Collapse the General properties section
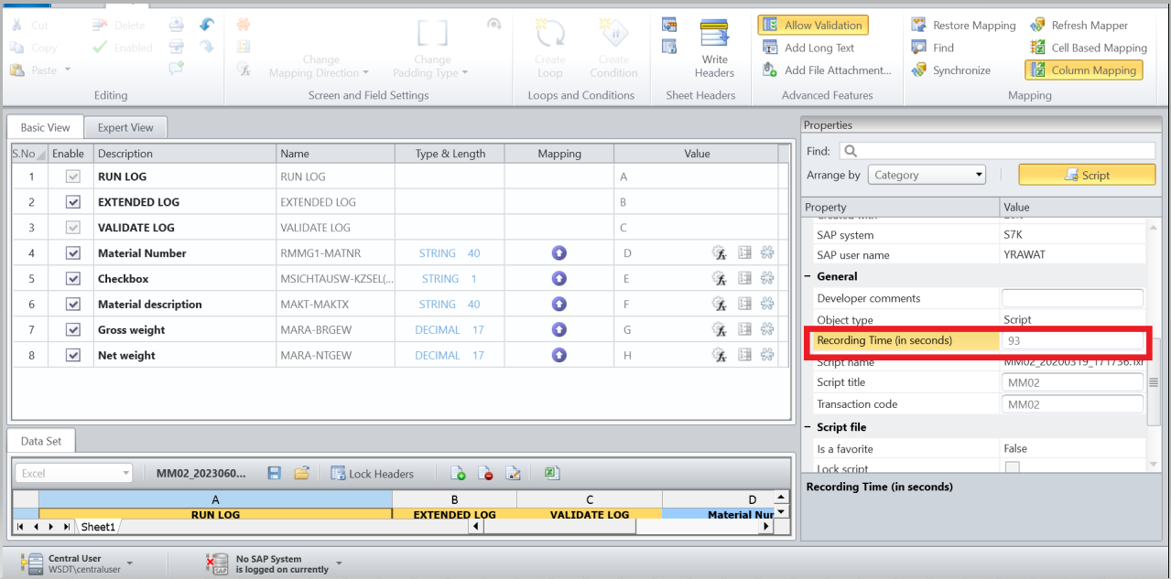Image resolution: width=1171 pixels, height=579 pixels. click(x=806, y=275)
